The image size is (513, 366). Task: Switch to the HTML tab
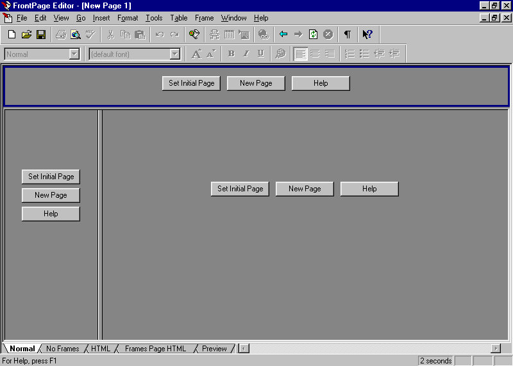pyautogui.click(x=101, y=349)
